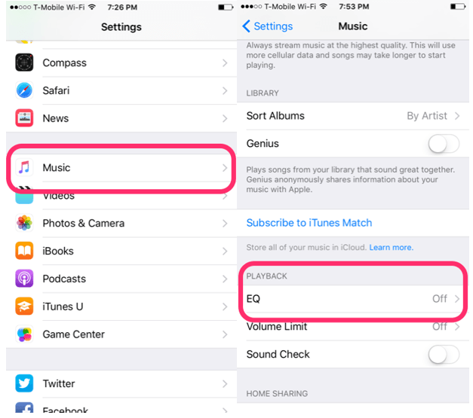This screenshot has height=418, width=473.
Task: Tap the Safari compass icon
Action: coord(24,90)
